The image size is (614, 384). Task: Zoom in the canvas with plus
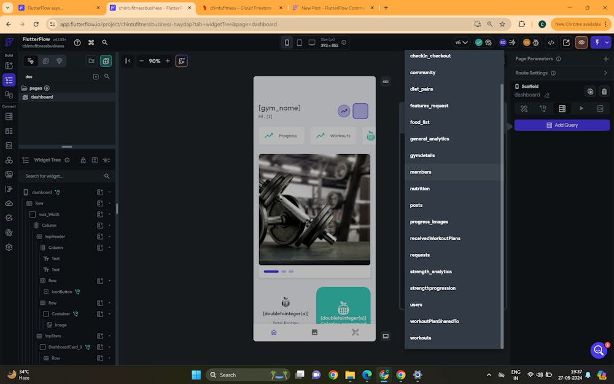[168, 61]
